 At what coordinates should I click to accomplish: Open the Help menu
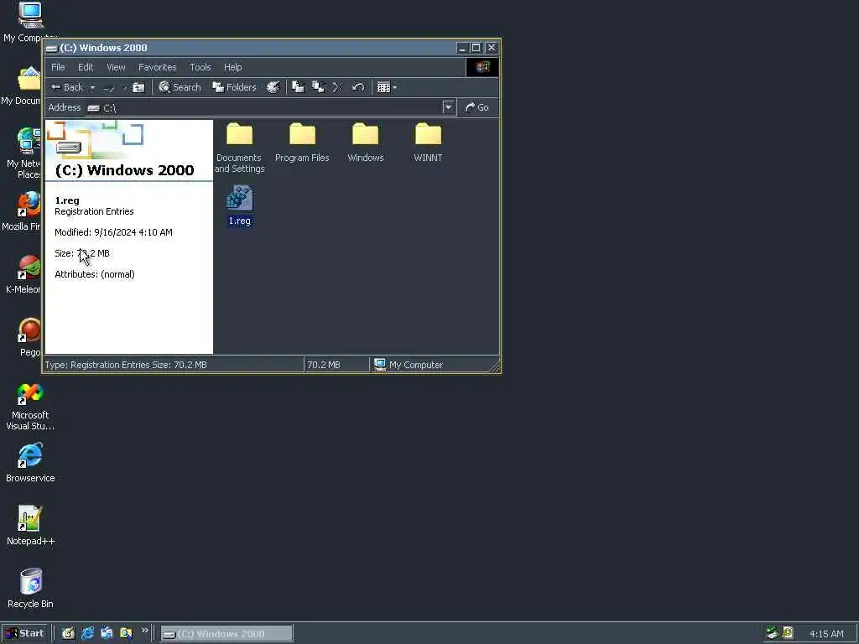(x=233, y=67)
